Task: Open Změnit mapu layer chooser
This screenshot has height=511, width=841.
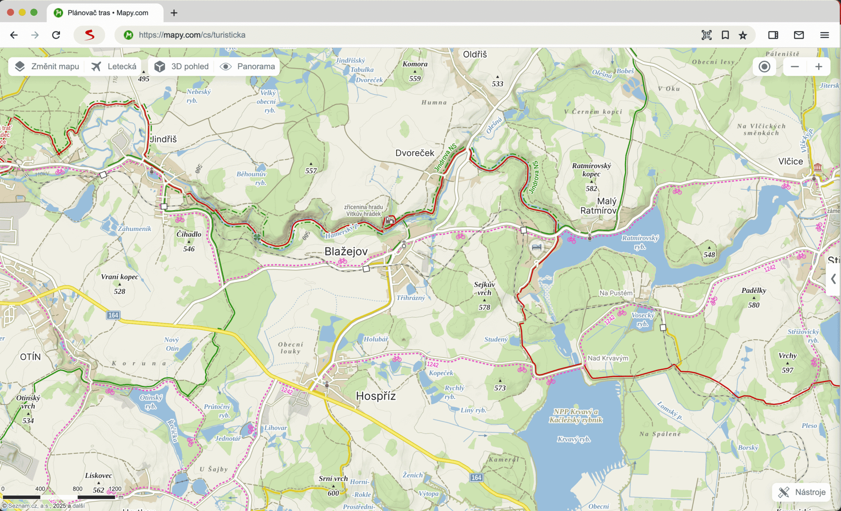Action: coord(47,67)
